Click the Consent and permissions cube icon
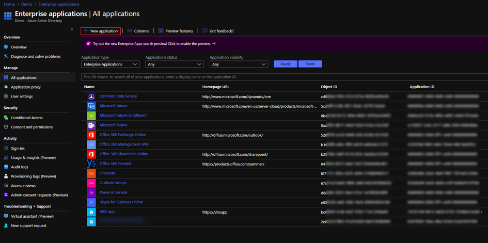This screenshot has width=488, height=243. (x=6, y=127)
